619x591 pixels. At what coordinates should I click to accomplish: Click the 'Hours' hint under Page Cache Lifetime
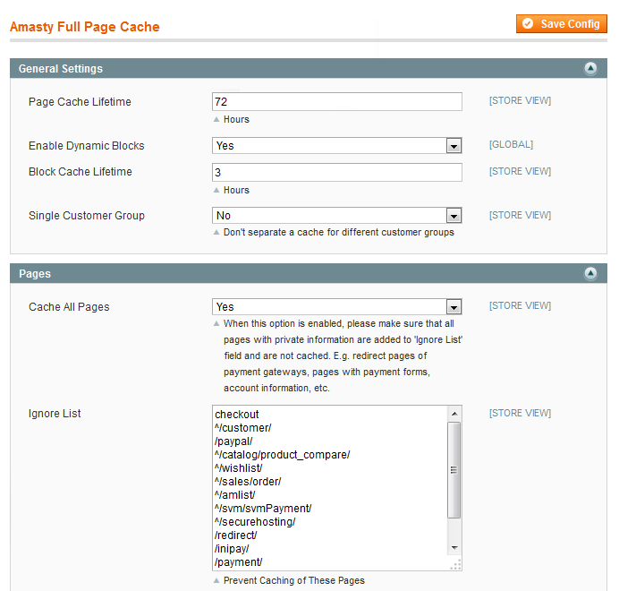(236, 119)
